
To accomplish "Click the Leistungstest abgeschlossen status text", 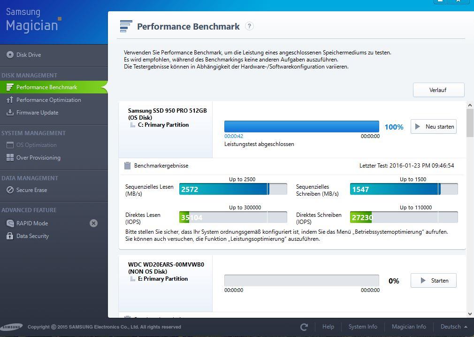I will pos(259,144).
